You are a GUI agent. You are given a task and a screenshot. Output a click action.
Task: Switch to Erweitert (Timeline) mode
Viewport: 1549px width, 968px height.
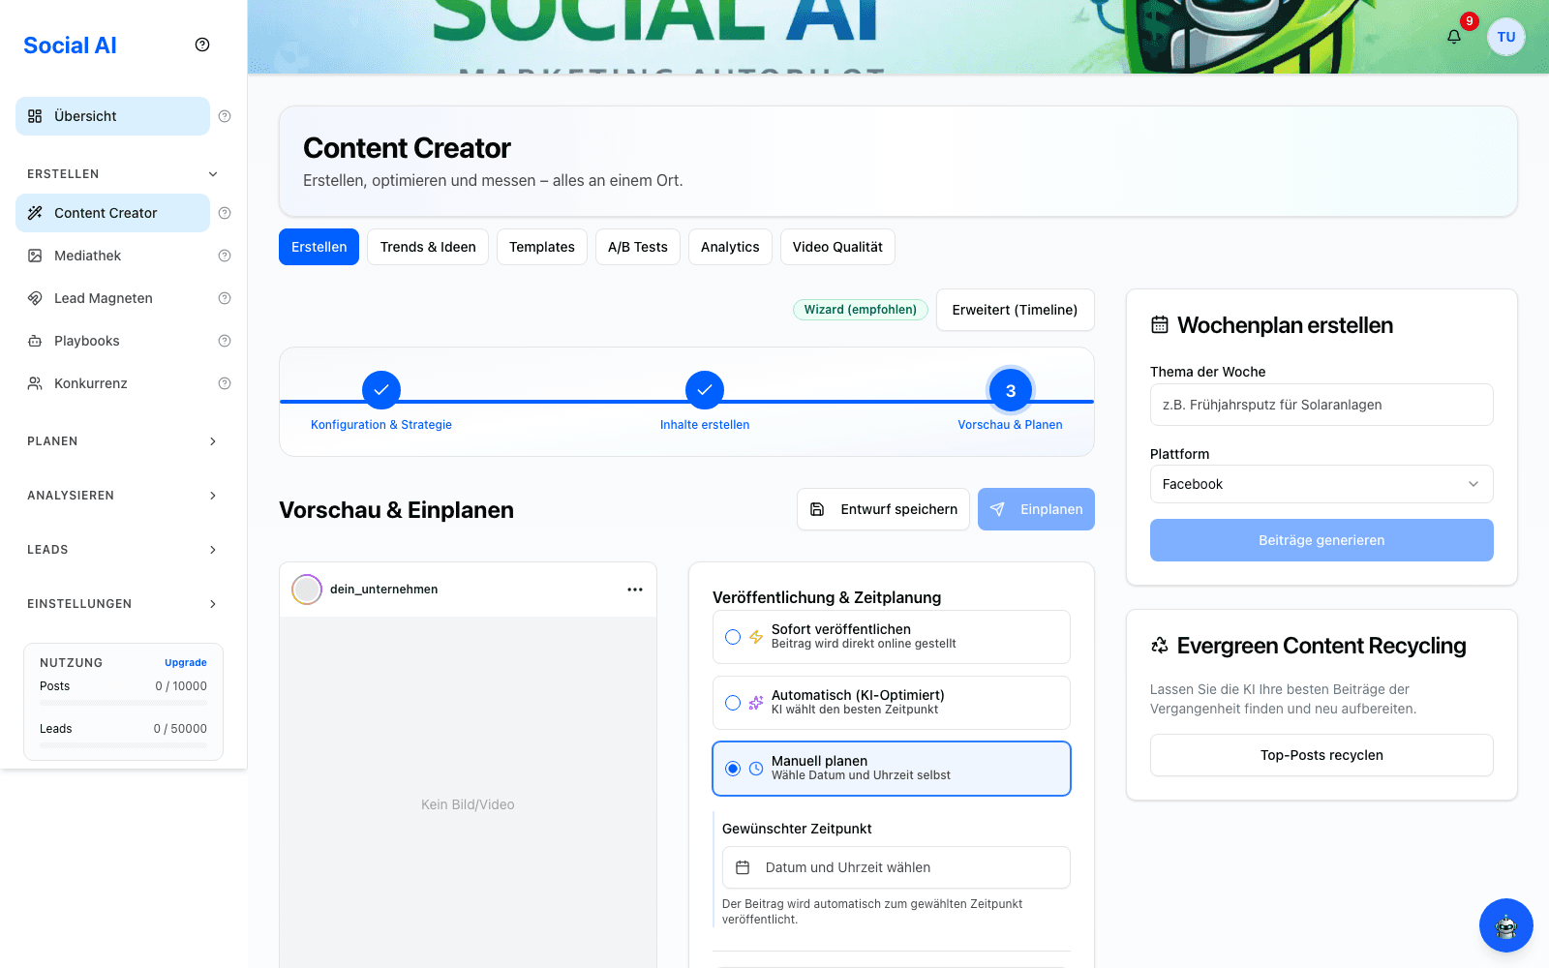click(1015, 310)
